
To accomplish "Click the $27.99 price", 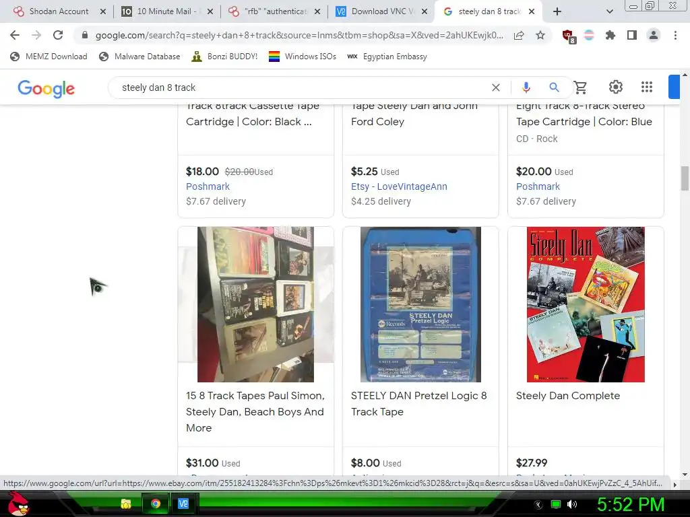I will pos(532,463).
